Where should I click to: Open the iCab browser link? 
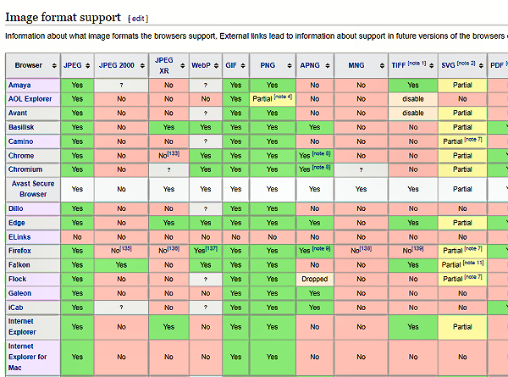(x=15, y=308)
